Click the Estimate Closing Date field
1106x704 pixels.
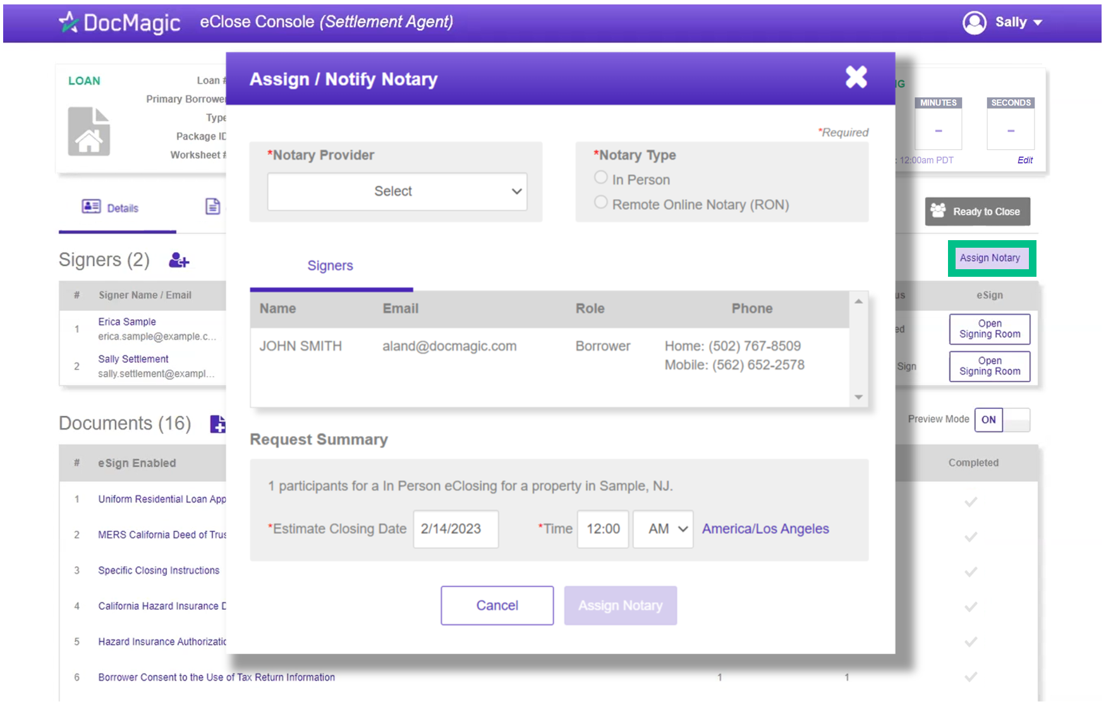click(x=456, y=529)
